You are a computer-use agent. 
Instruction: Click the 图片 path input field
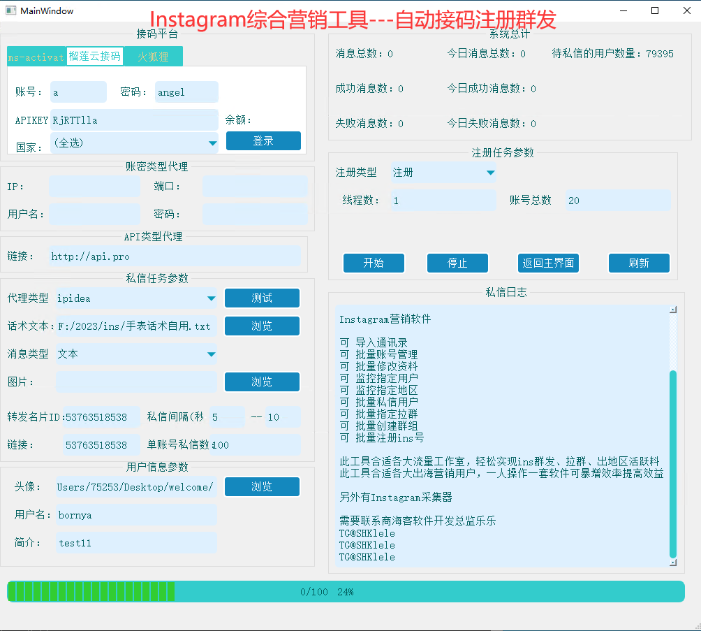pos(136,382)
